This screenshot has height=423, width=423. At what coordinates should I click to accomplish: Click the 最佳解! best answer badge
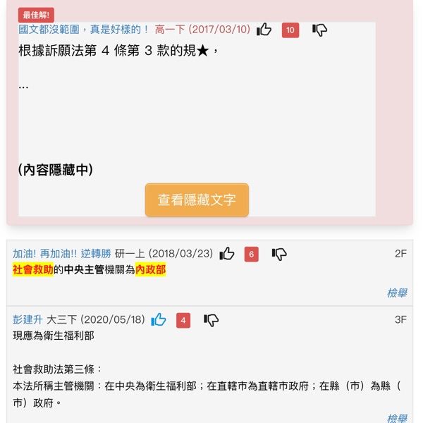[36, 15]
